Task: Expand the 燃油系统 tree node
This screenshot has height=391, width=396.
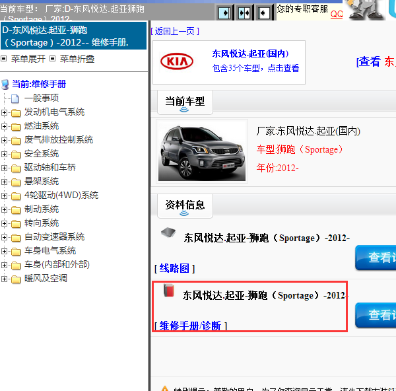Action: pos(4,126)
